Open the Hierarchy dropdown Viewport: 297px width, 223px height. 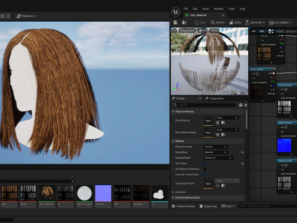coord(255,22)
